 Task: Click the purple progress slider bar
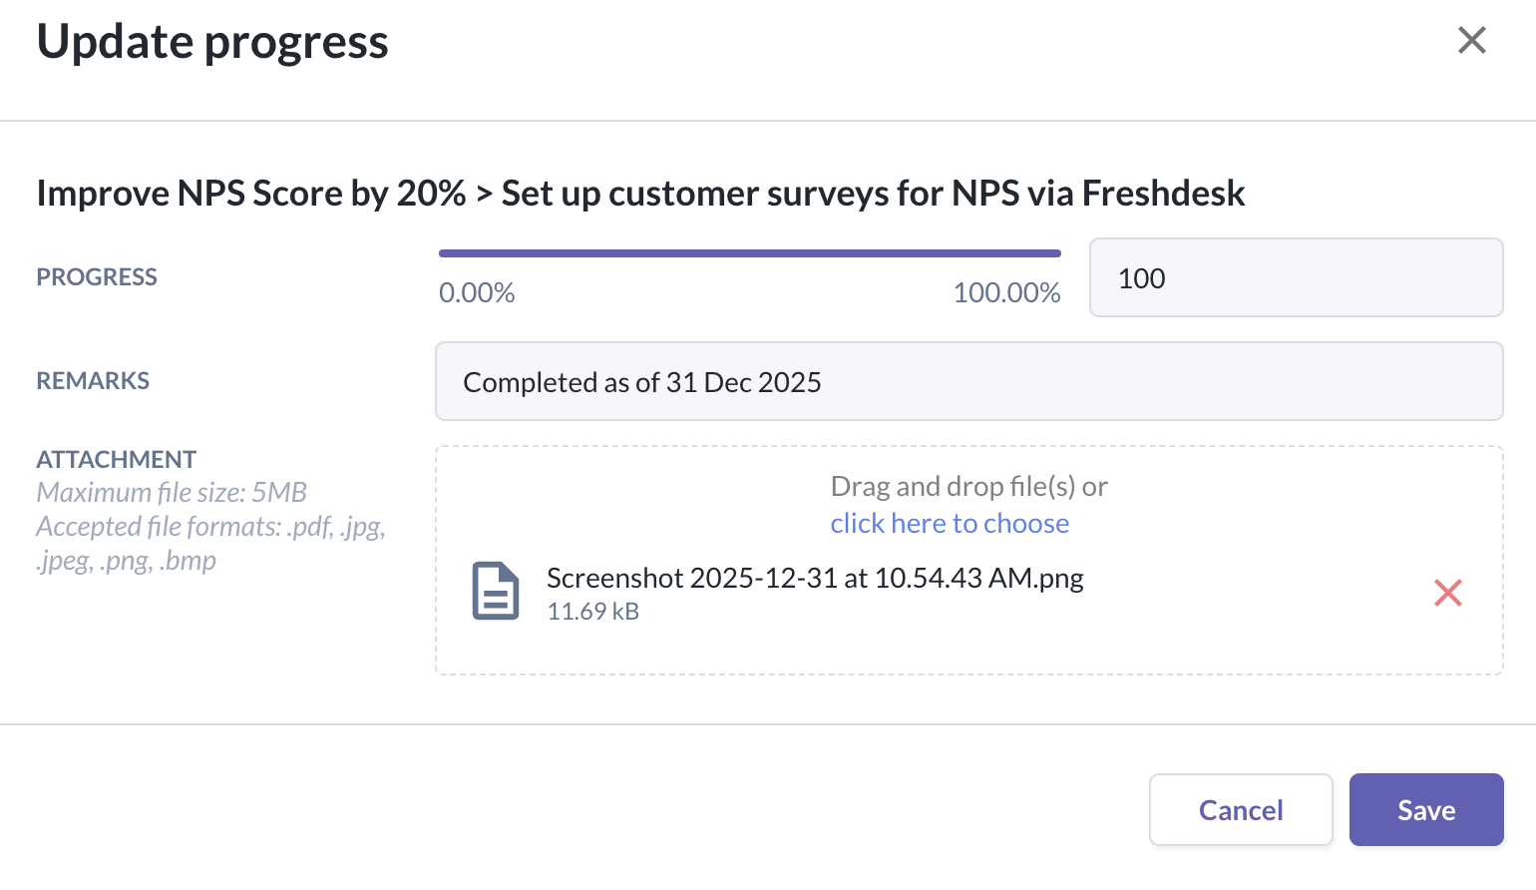[749, 253]
